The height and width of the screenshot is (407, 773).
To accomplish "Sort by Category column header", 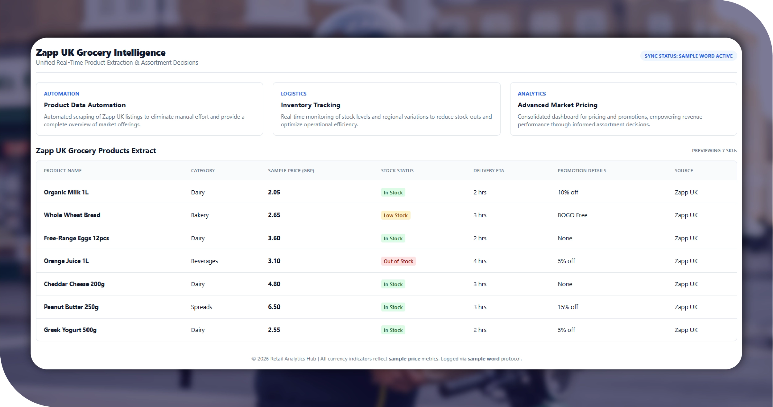I will click(x=203, y=171).
